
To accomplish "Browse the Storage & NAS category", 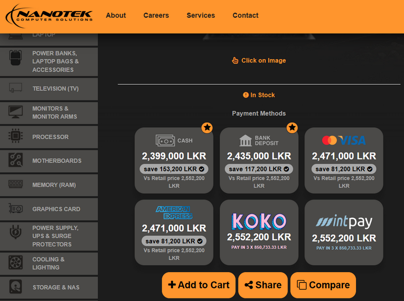I will coord(49,287).
